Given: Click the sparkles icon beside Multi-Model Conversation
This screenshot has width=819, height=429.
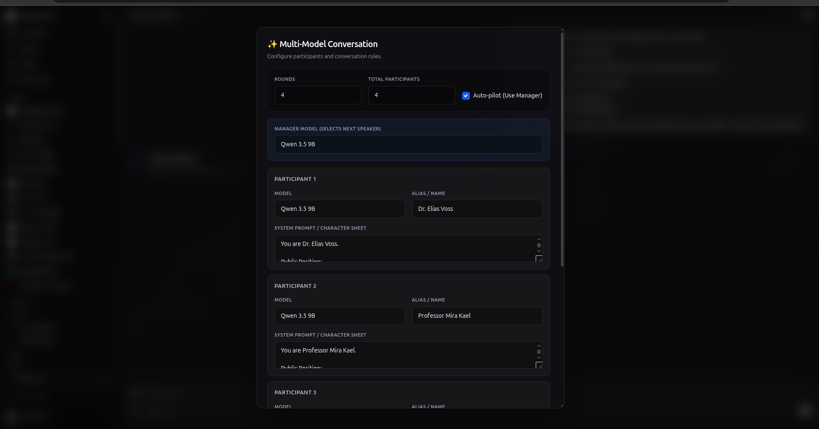Looking at the screenshot, I should 272,44.
